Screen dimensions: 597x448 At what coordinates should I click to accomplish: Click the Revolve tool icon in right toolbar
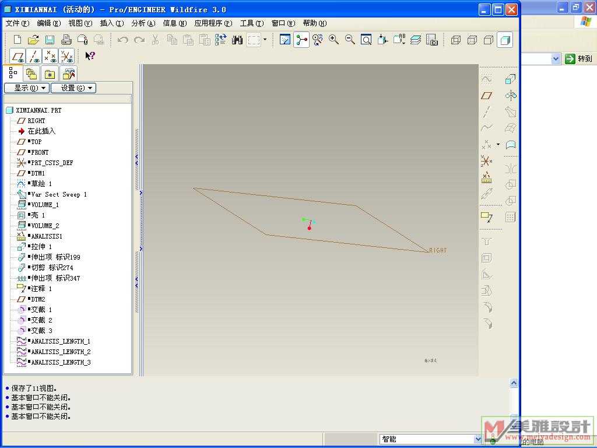point(510,95)
